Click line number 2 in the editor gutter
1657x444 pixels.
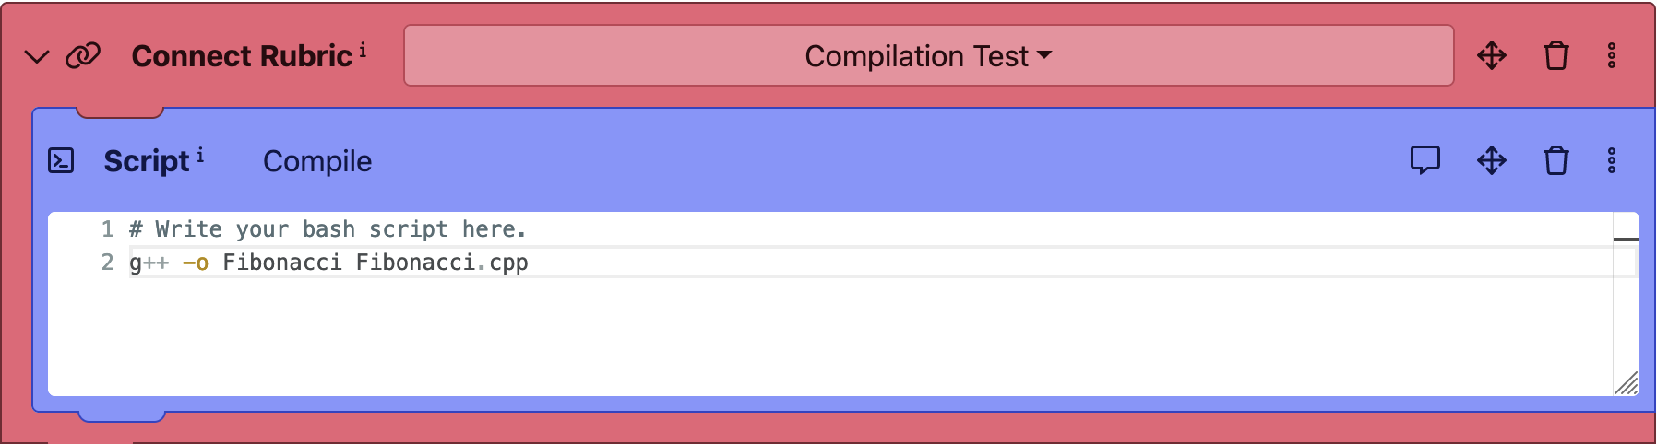pyautogui.click(x=108, y=263)
